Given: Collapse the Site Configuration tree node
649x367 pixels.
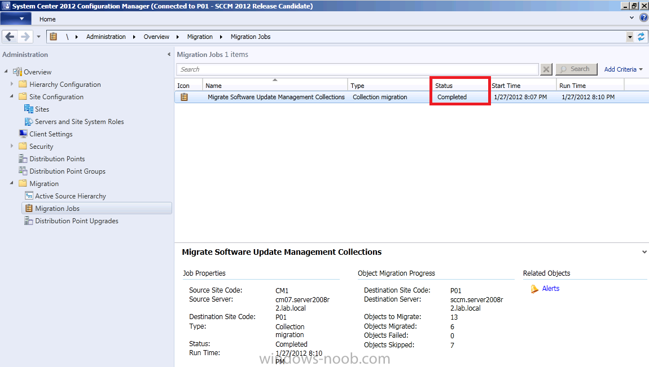Looking at the screenshot, I should click(12, 96).
